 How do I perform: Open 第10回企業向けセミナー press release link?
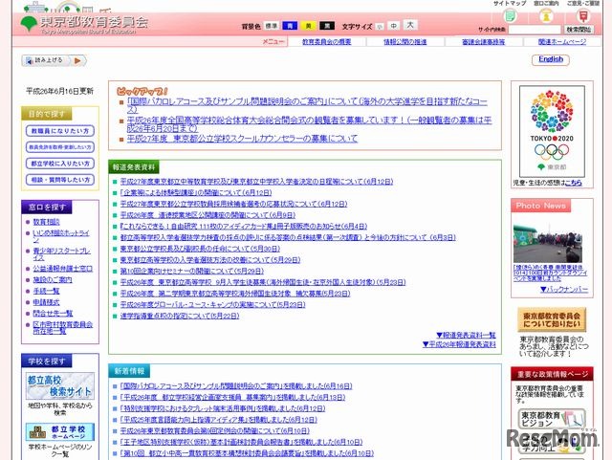(x=191, y=271)
